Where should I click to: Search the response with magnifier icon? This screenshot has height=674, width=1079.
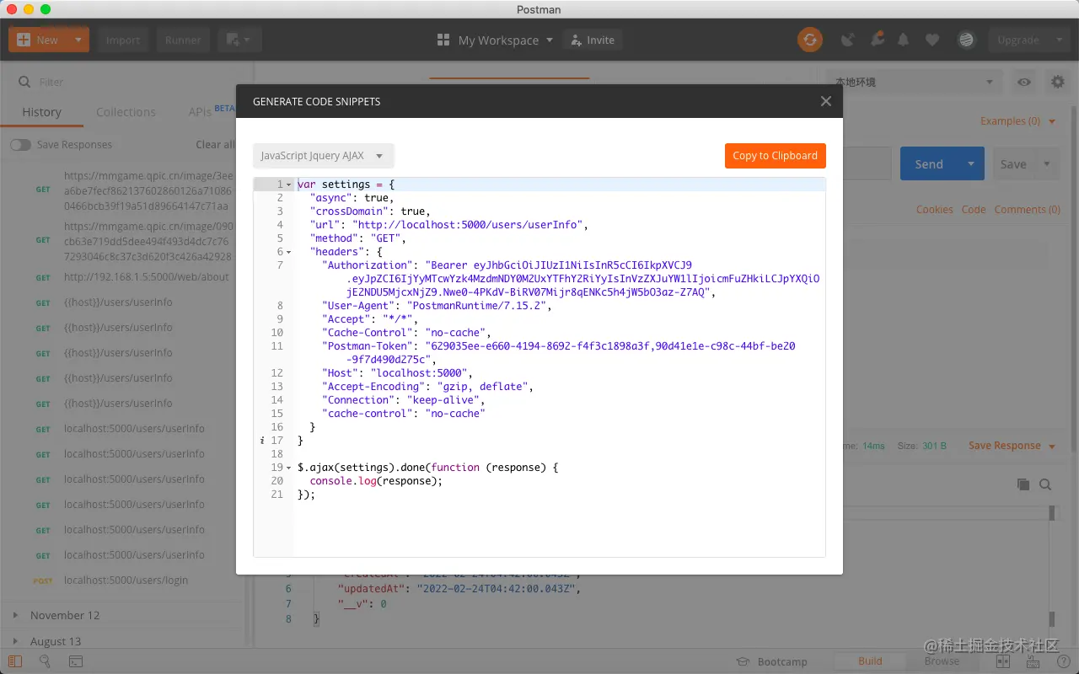click(x=1045, y=484)
